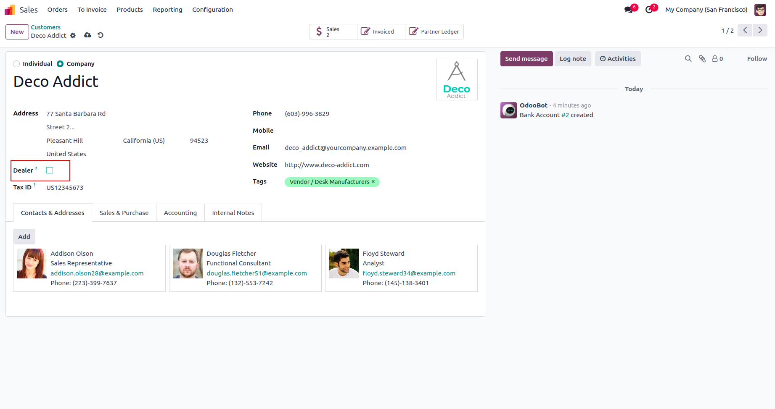Remove the Vendor / Desk Manufacturers tag
The image size is (775, 409).
[373, 181]
